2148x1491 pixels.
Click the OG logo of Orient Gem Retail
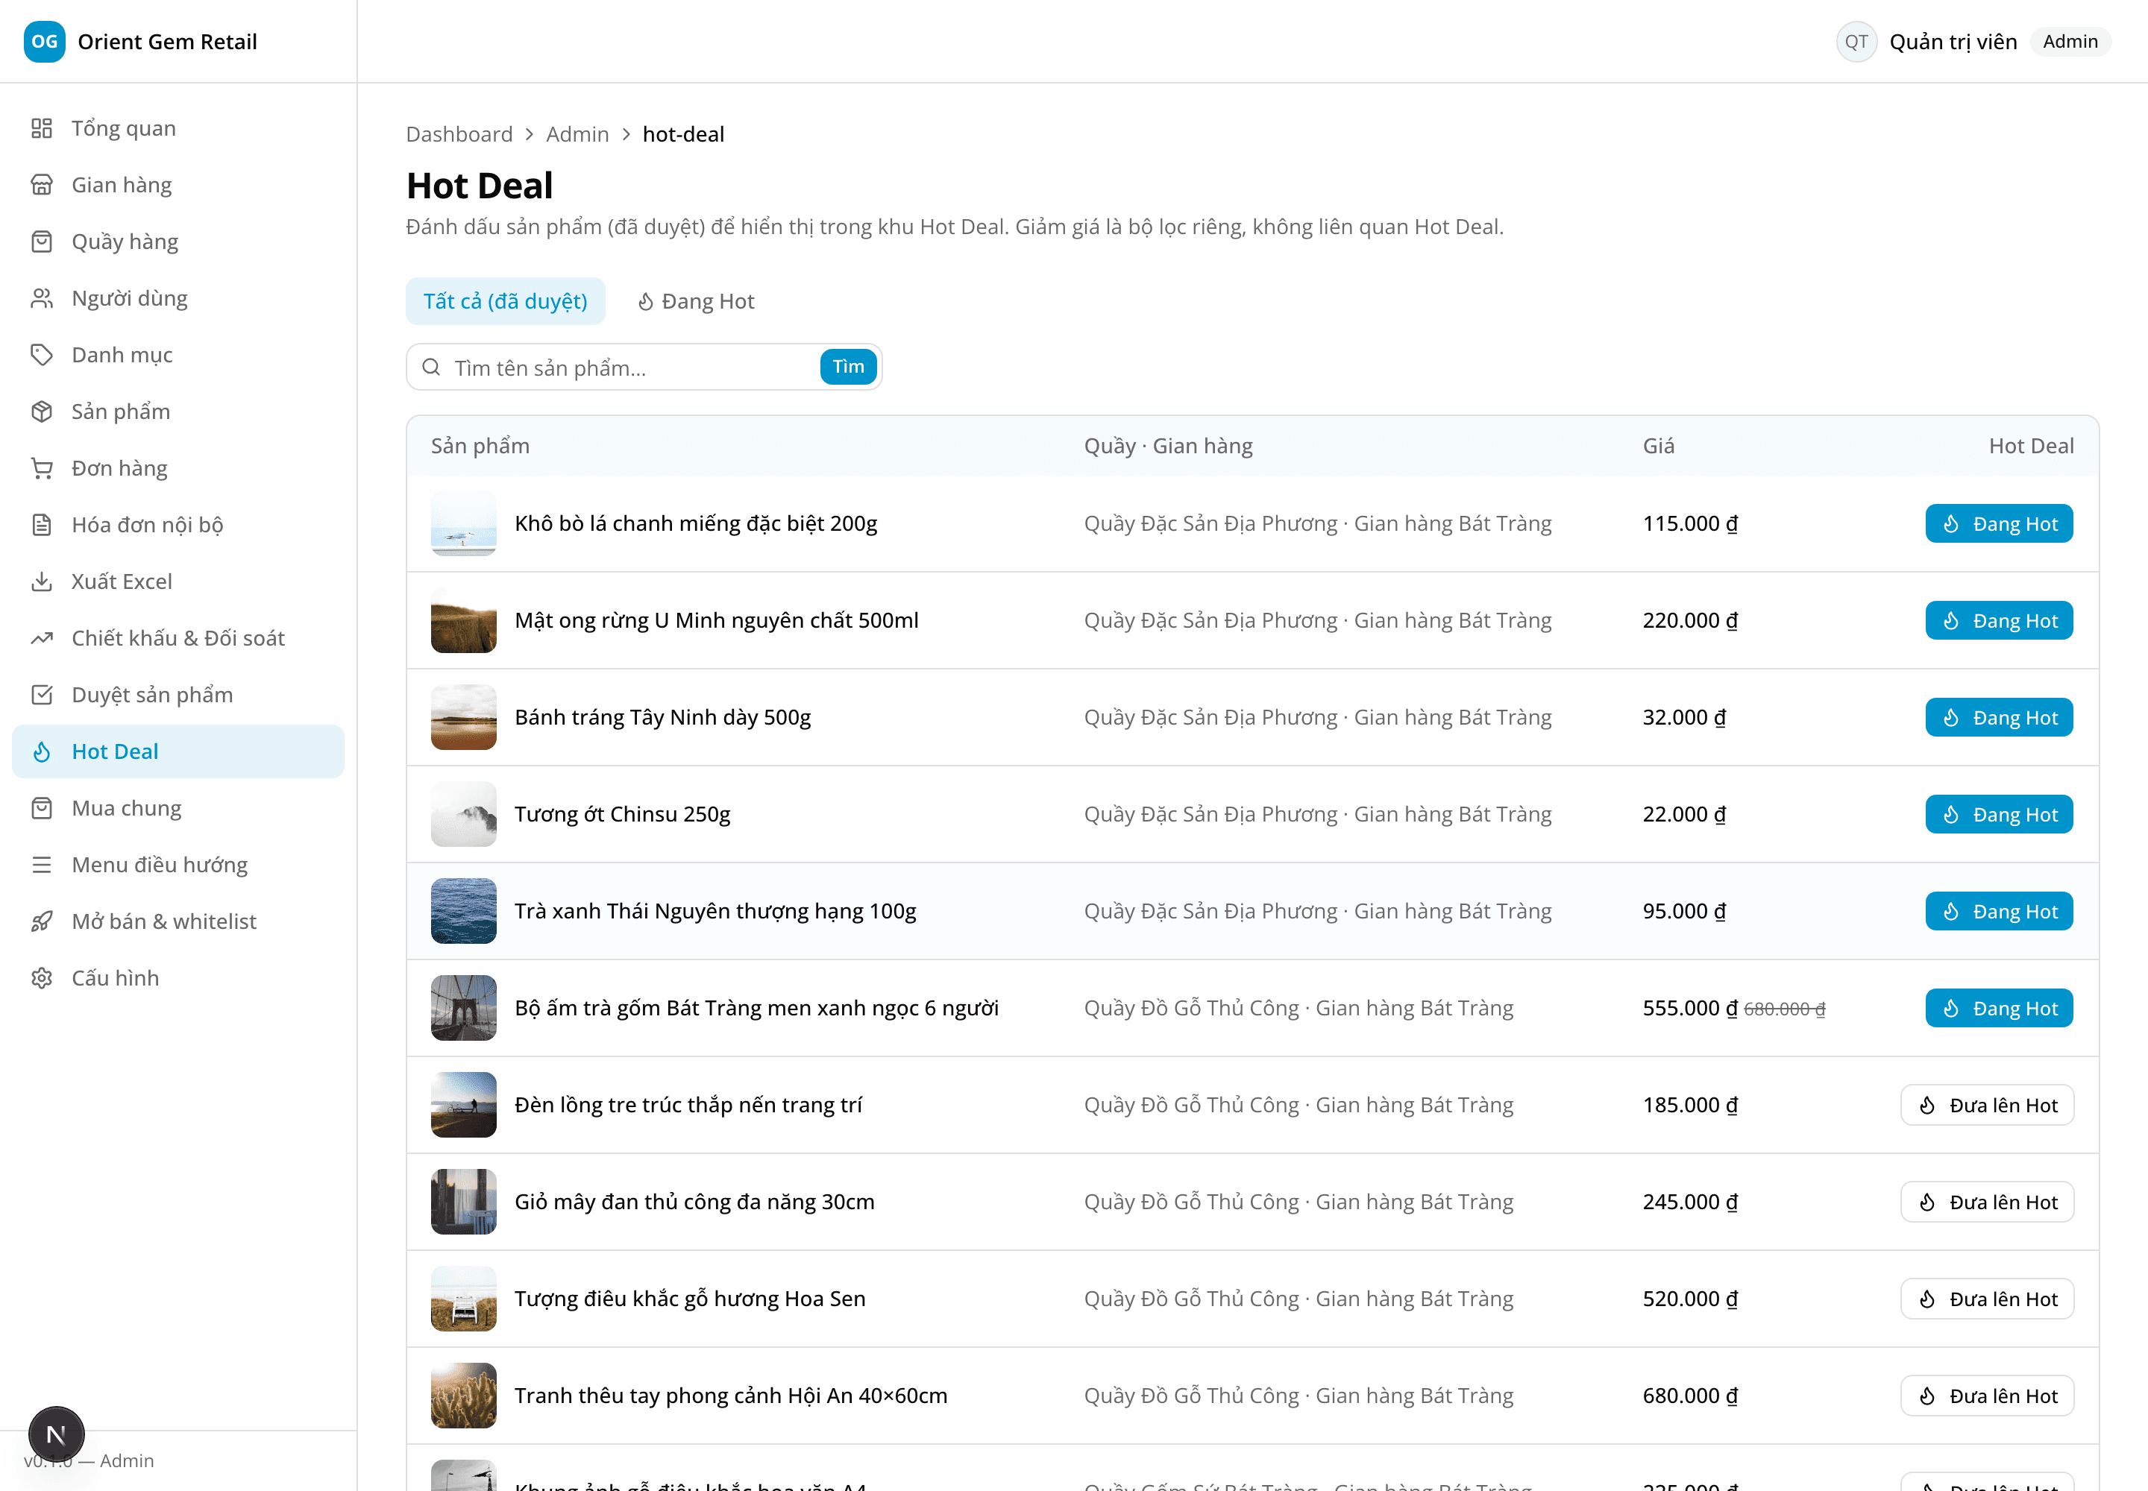pos(44,41)
